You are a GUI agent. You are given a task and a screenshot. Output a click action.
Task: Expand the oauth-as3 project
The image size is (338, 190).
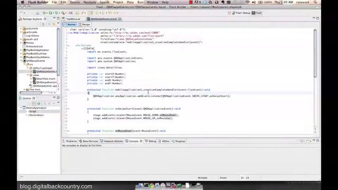pos(21,39)
